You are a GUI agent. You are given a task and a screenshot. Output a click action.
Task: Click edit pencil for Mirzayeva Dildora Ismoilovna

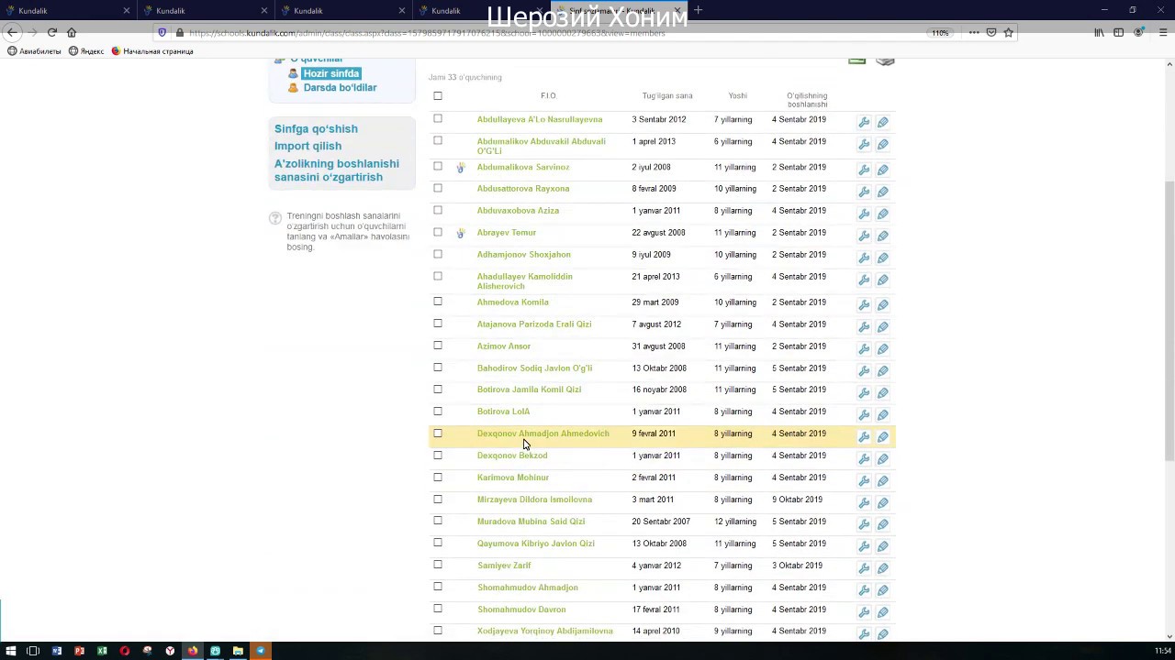click(882, 502)
